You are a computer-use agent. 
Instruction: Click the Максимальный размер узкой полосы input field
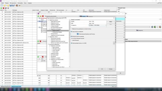74,34
